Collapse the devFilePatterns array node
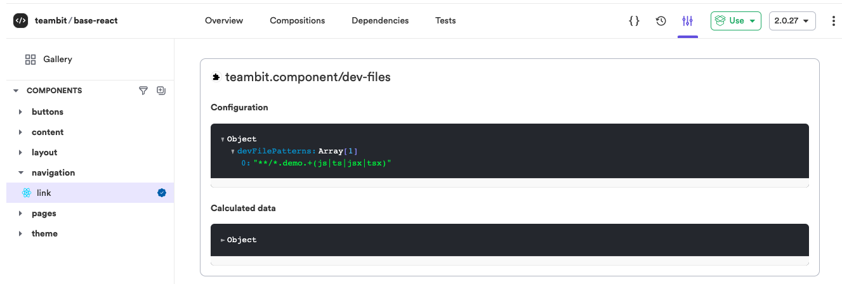Image resolution: width=842 pixels, height=284 pixels. click(x=233, y=152)
